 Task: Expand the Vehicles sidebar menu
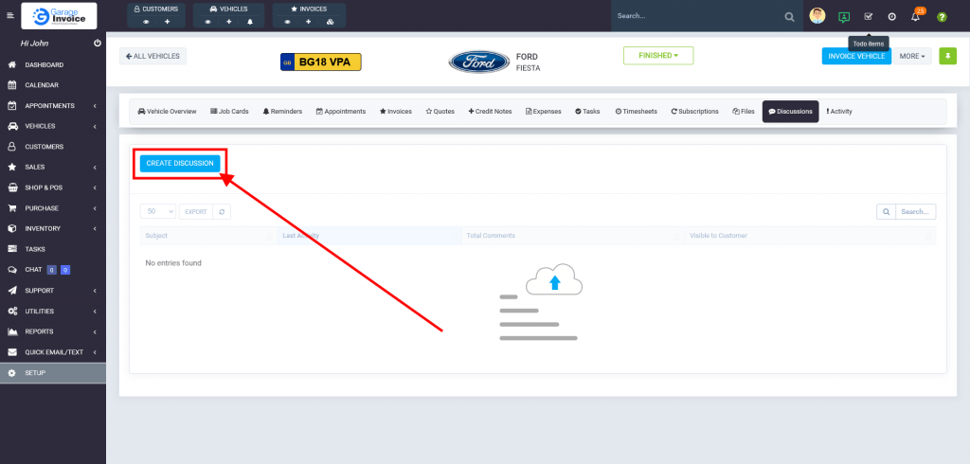click(x=53, y=126)
